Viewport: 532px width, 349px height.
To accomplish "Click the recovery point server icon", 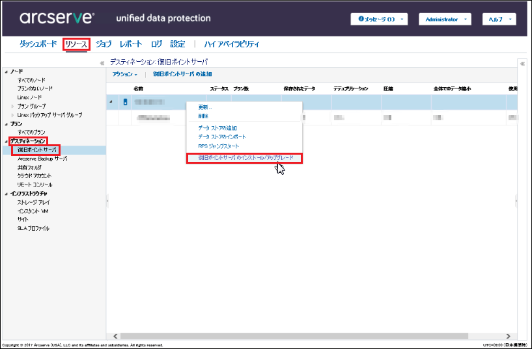I will pos(125,102).
